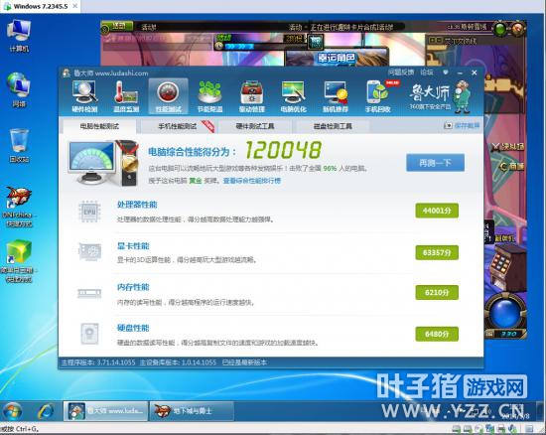546x435 pixels.
Task: Open the 论坛 forum link
Action: [427, 72]
